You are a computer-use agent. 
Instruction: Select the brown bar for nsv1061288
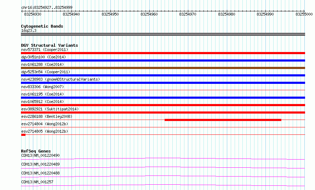[x=163, y=68]
